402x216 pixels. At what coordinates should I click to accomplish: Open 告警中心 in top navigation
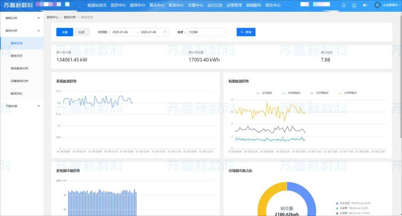coord(196,5)
